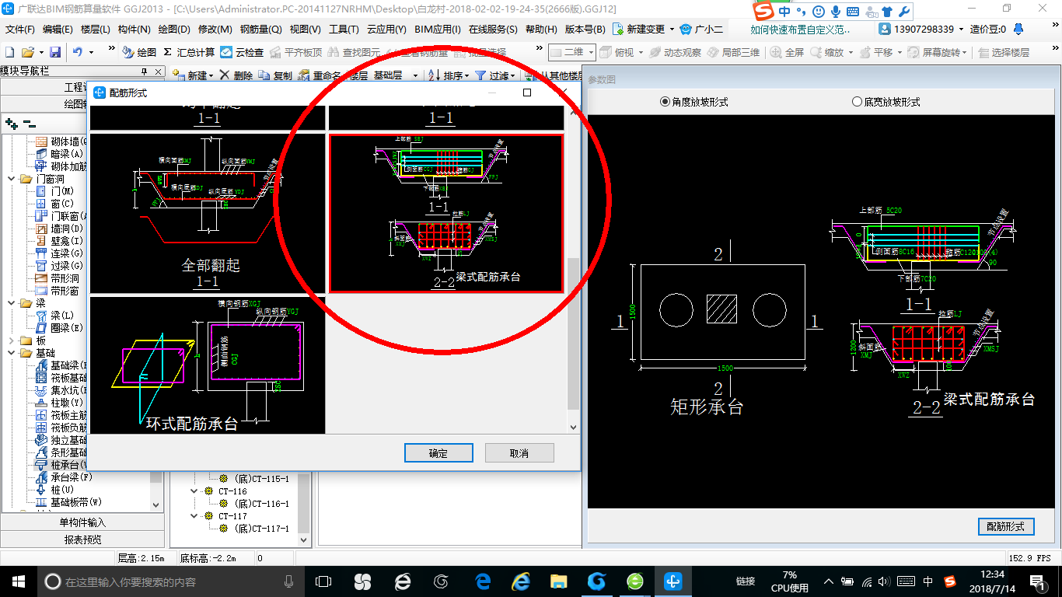
Task: Open the 二维 view mode dropdown
Action: [x=592, y=52]
